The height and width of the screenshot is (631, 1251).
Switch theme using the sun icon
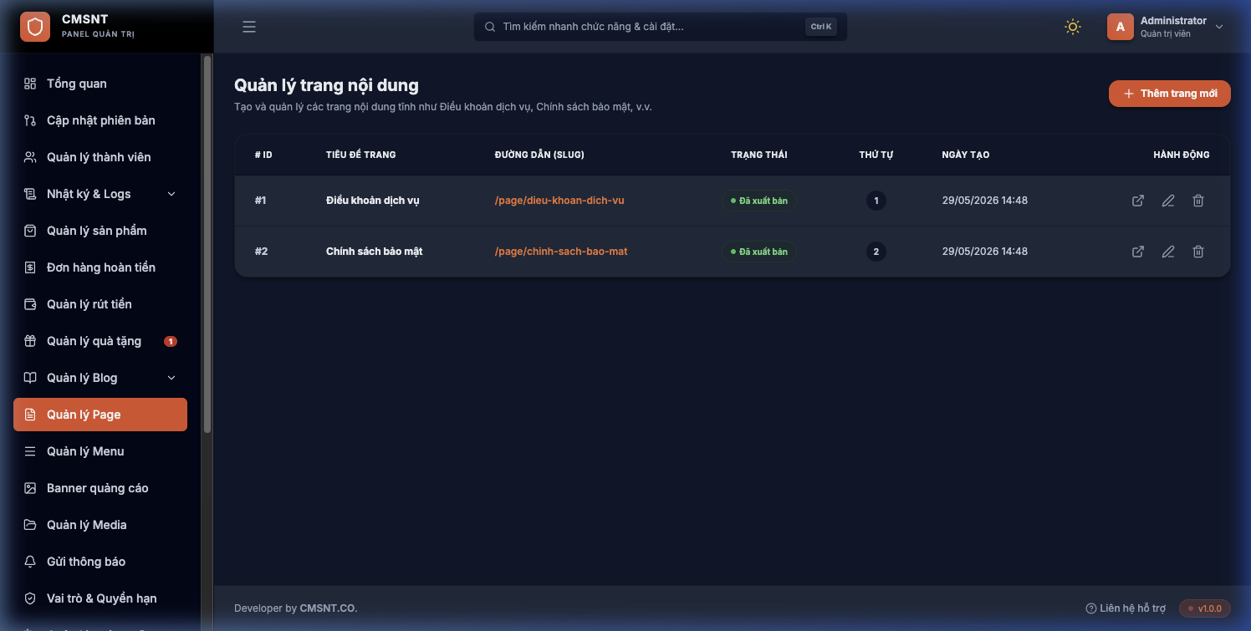click(1073, 27)
